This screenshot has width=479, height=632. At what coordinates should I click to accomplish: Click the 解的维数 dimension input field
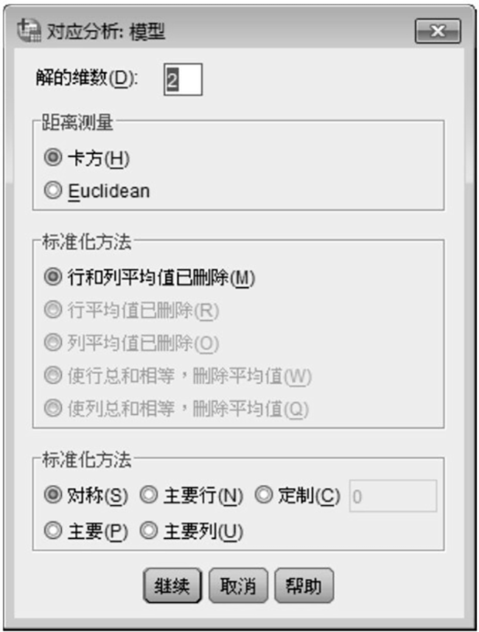click(183, 80)
